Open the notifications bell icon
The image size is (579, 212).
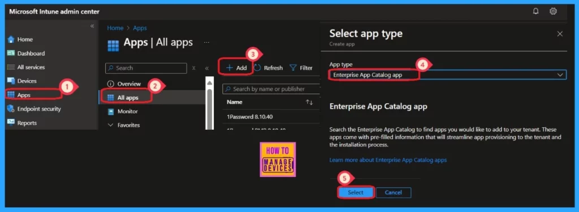tap(536, 11)
